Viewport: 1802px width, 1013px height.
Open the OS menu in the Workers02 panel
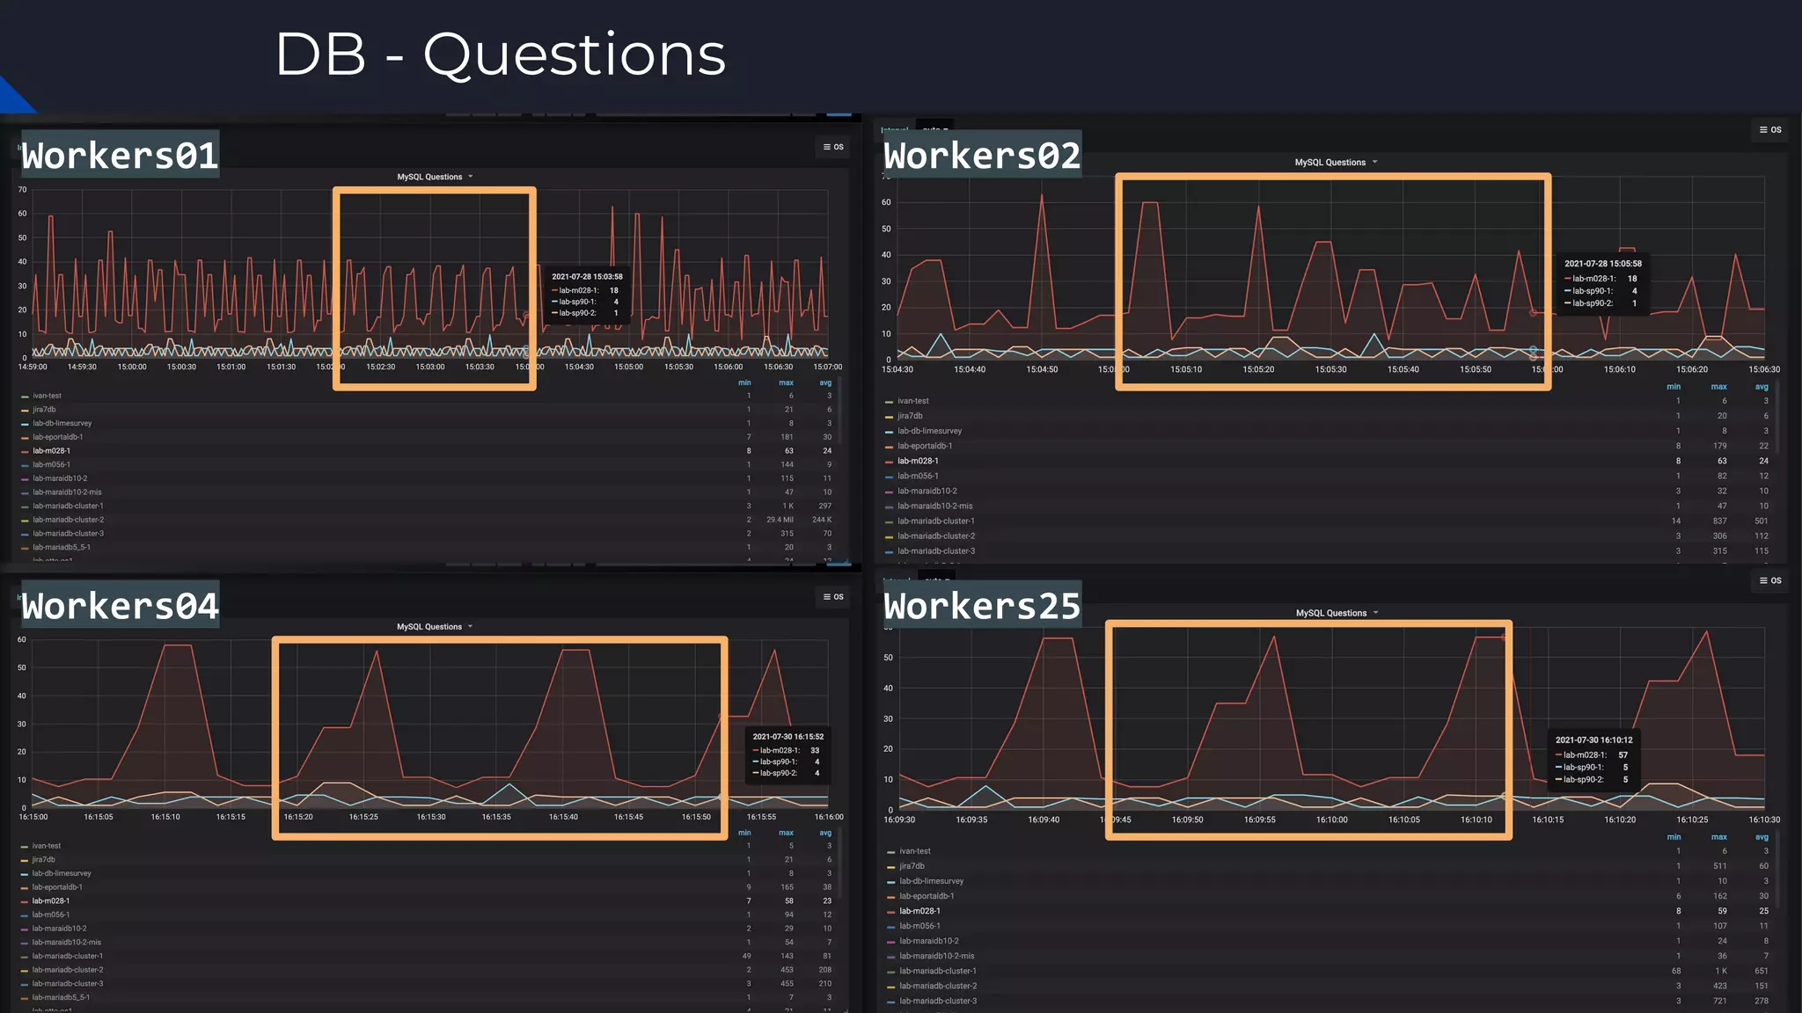click(x=1769, y=130)
